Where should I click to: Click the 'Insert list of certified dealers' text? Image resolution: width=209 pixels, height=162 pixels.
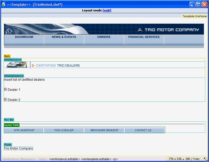point(24,80)
